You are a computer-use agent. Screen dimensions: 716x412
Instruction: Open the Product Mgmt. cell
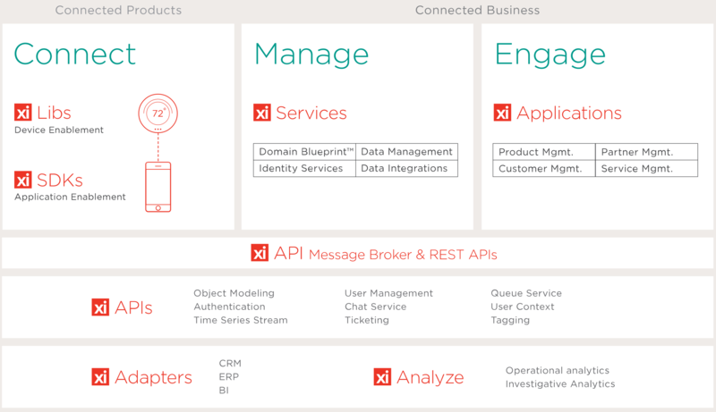point(544,152)
